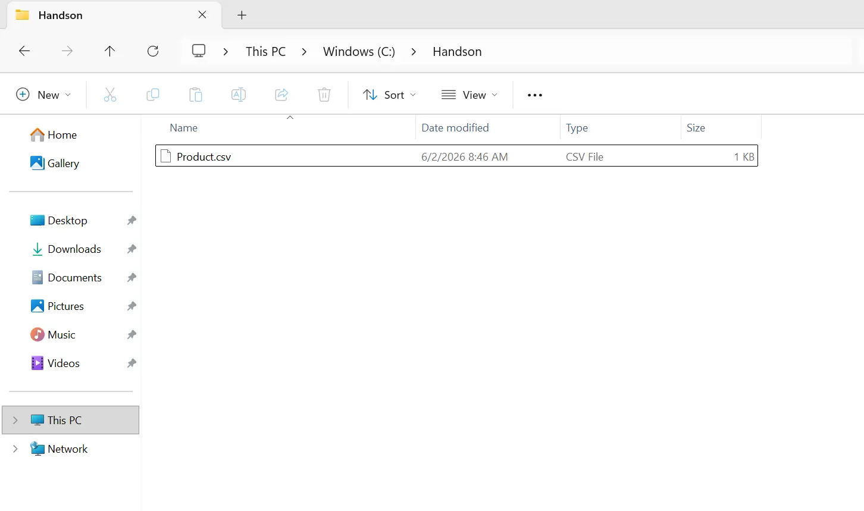Viewport: 864px width, 511px height.
Task: Click the Delete trash can icon
Action: coord(324,95)
